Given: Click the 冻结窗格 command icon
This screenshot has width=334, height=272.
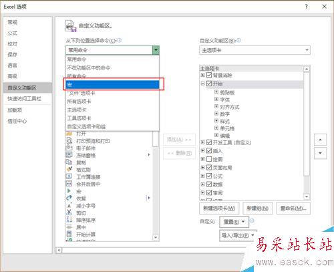Looking at the screenshot, I should point(69,155).
